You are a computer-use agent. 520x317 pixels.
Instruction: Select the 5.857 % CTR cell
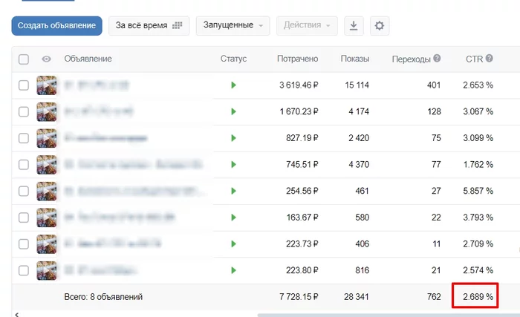(478, 191)
